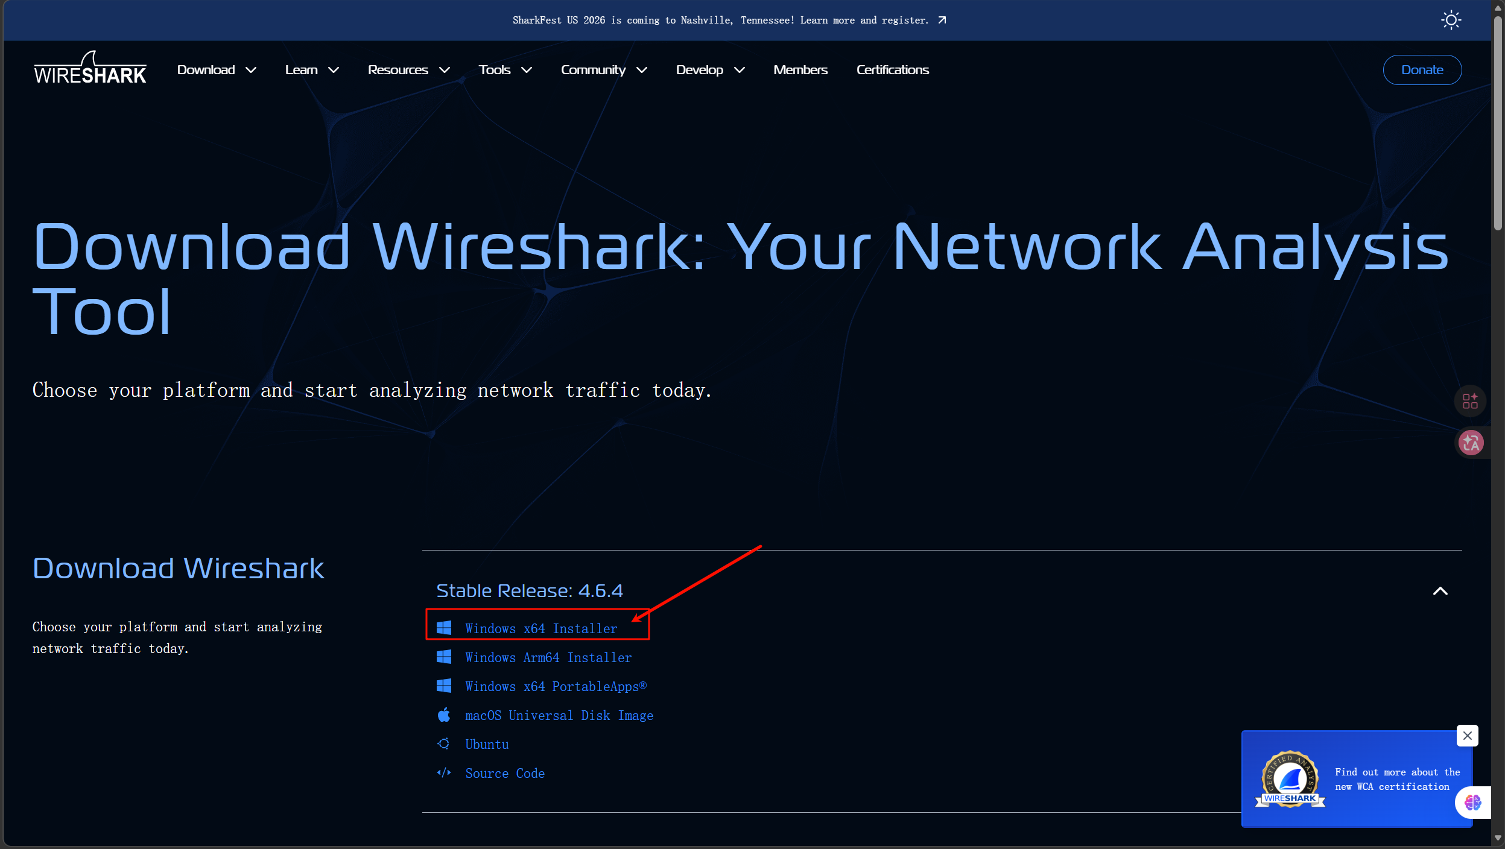1505x849 pixels.
Task: Go to the Members page
Action: tap(800, 70)
